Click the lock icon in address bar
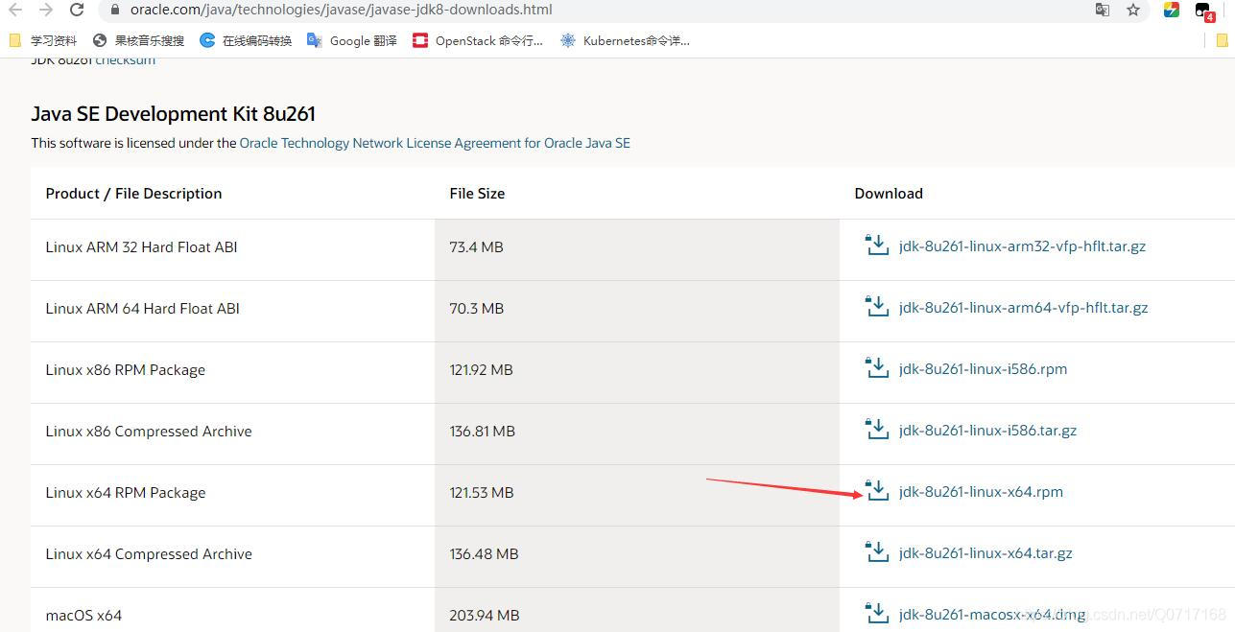Viewport: 1235px width, 632px height. pyautogui.click(x=115, y=10)
